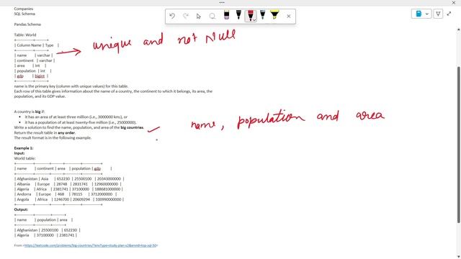The image size is (461, 259).
Task: Select the gray pencil tool
Action: pos(262,15)
